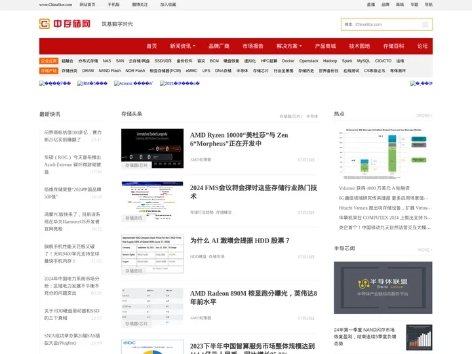Screen dimensions: 472x354
Task: Open the Hadoop category link
Action: [x=330, y=61]
